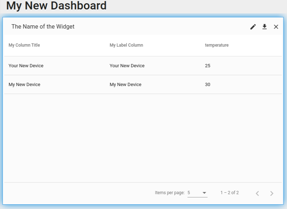Click the download widget data icon
The height and width of the screenshot is (209, 287).
(x=265, y=27)
